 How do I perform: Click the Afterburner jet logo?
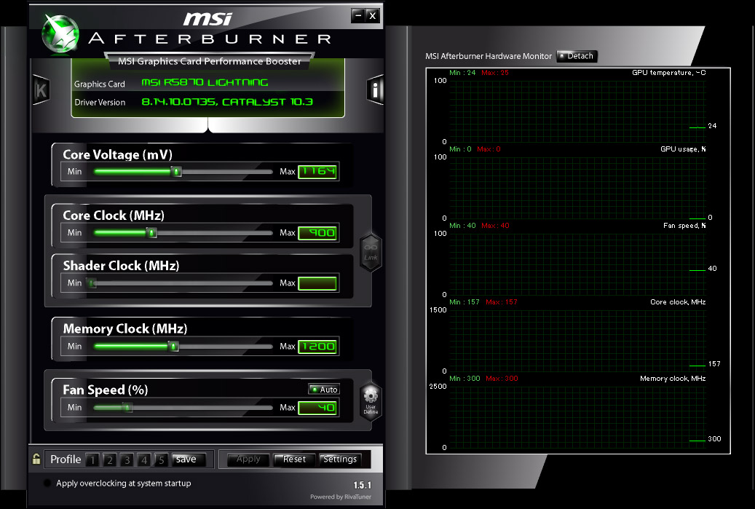click(x=60, y=33)
